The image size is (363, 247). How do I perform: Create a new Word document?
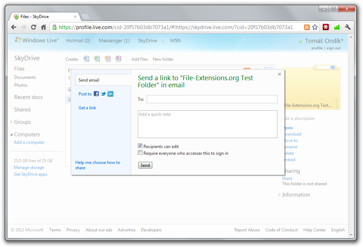86,59
